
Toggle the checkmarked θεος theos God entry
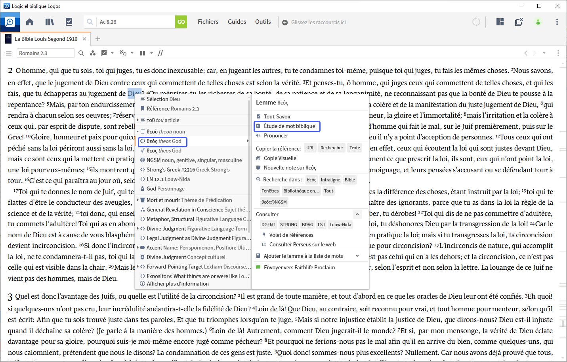pyautogui.click(x=164, y=151)
